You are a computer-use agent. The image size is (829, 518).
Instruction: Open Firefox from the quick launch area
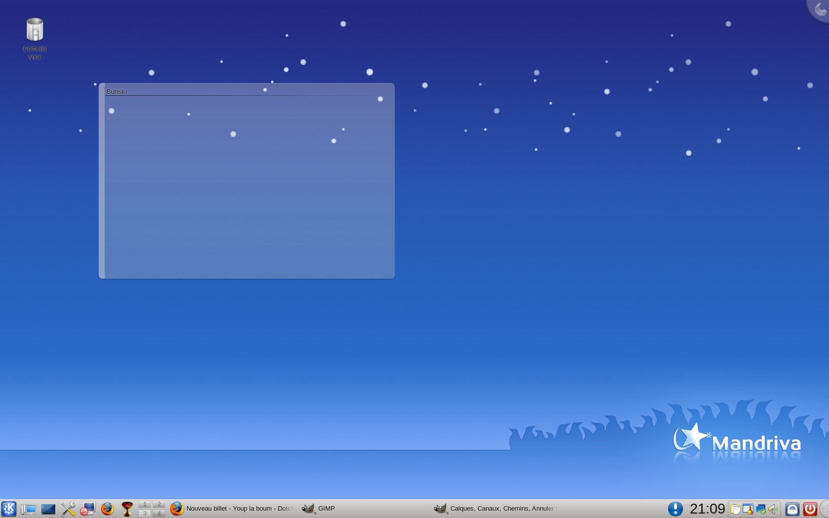[x=107, y=509]
